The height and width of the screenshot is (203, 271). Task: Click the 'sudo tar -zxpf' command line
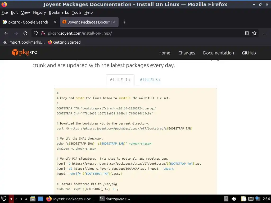click(x=88, y=189)
